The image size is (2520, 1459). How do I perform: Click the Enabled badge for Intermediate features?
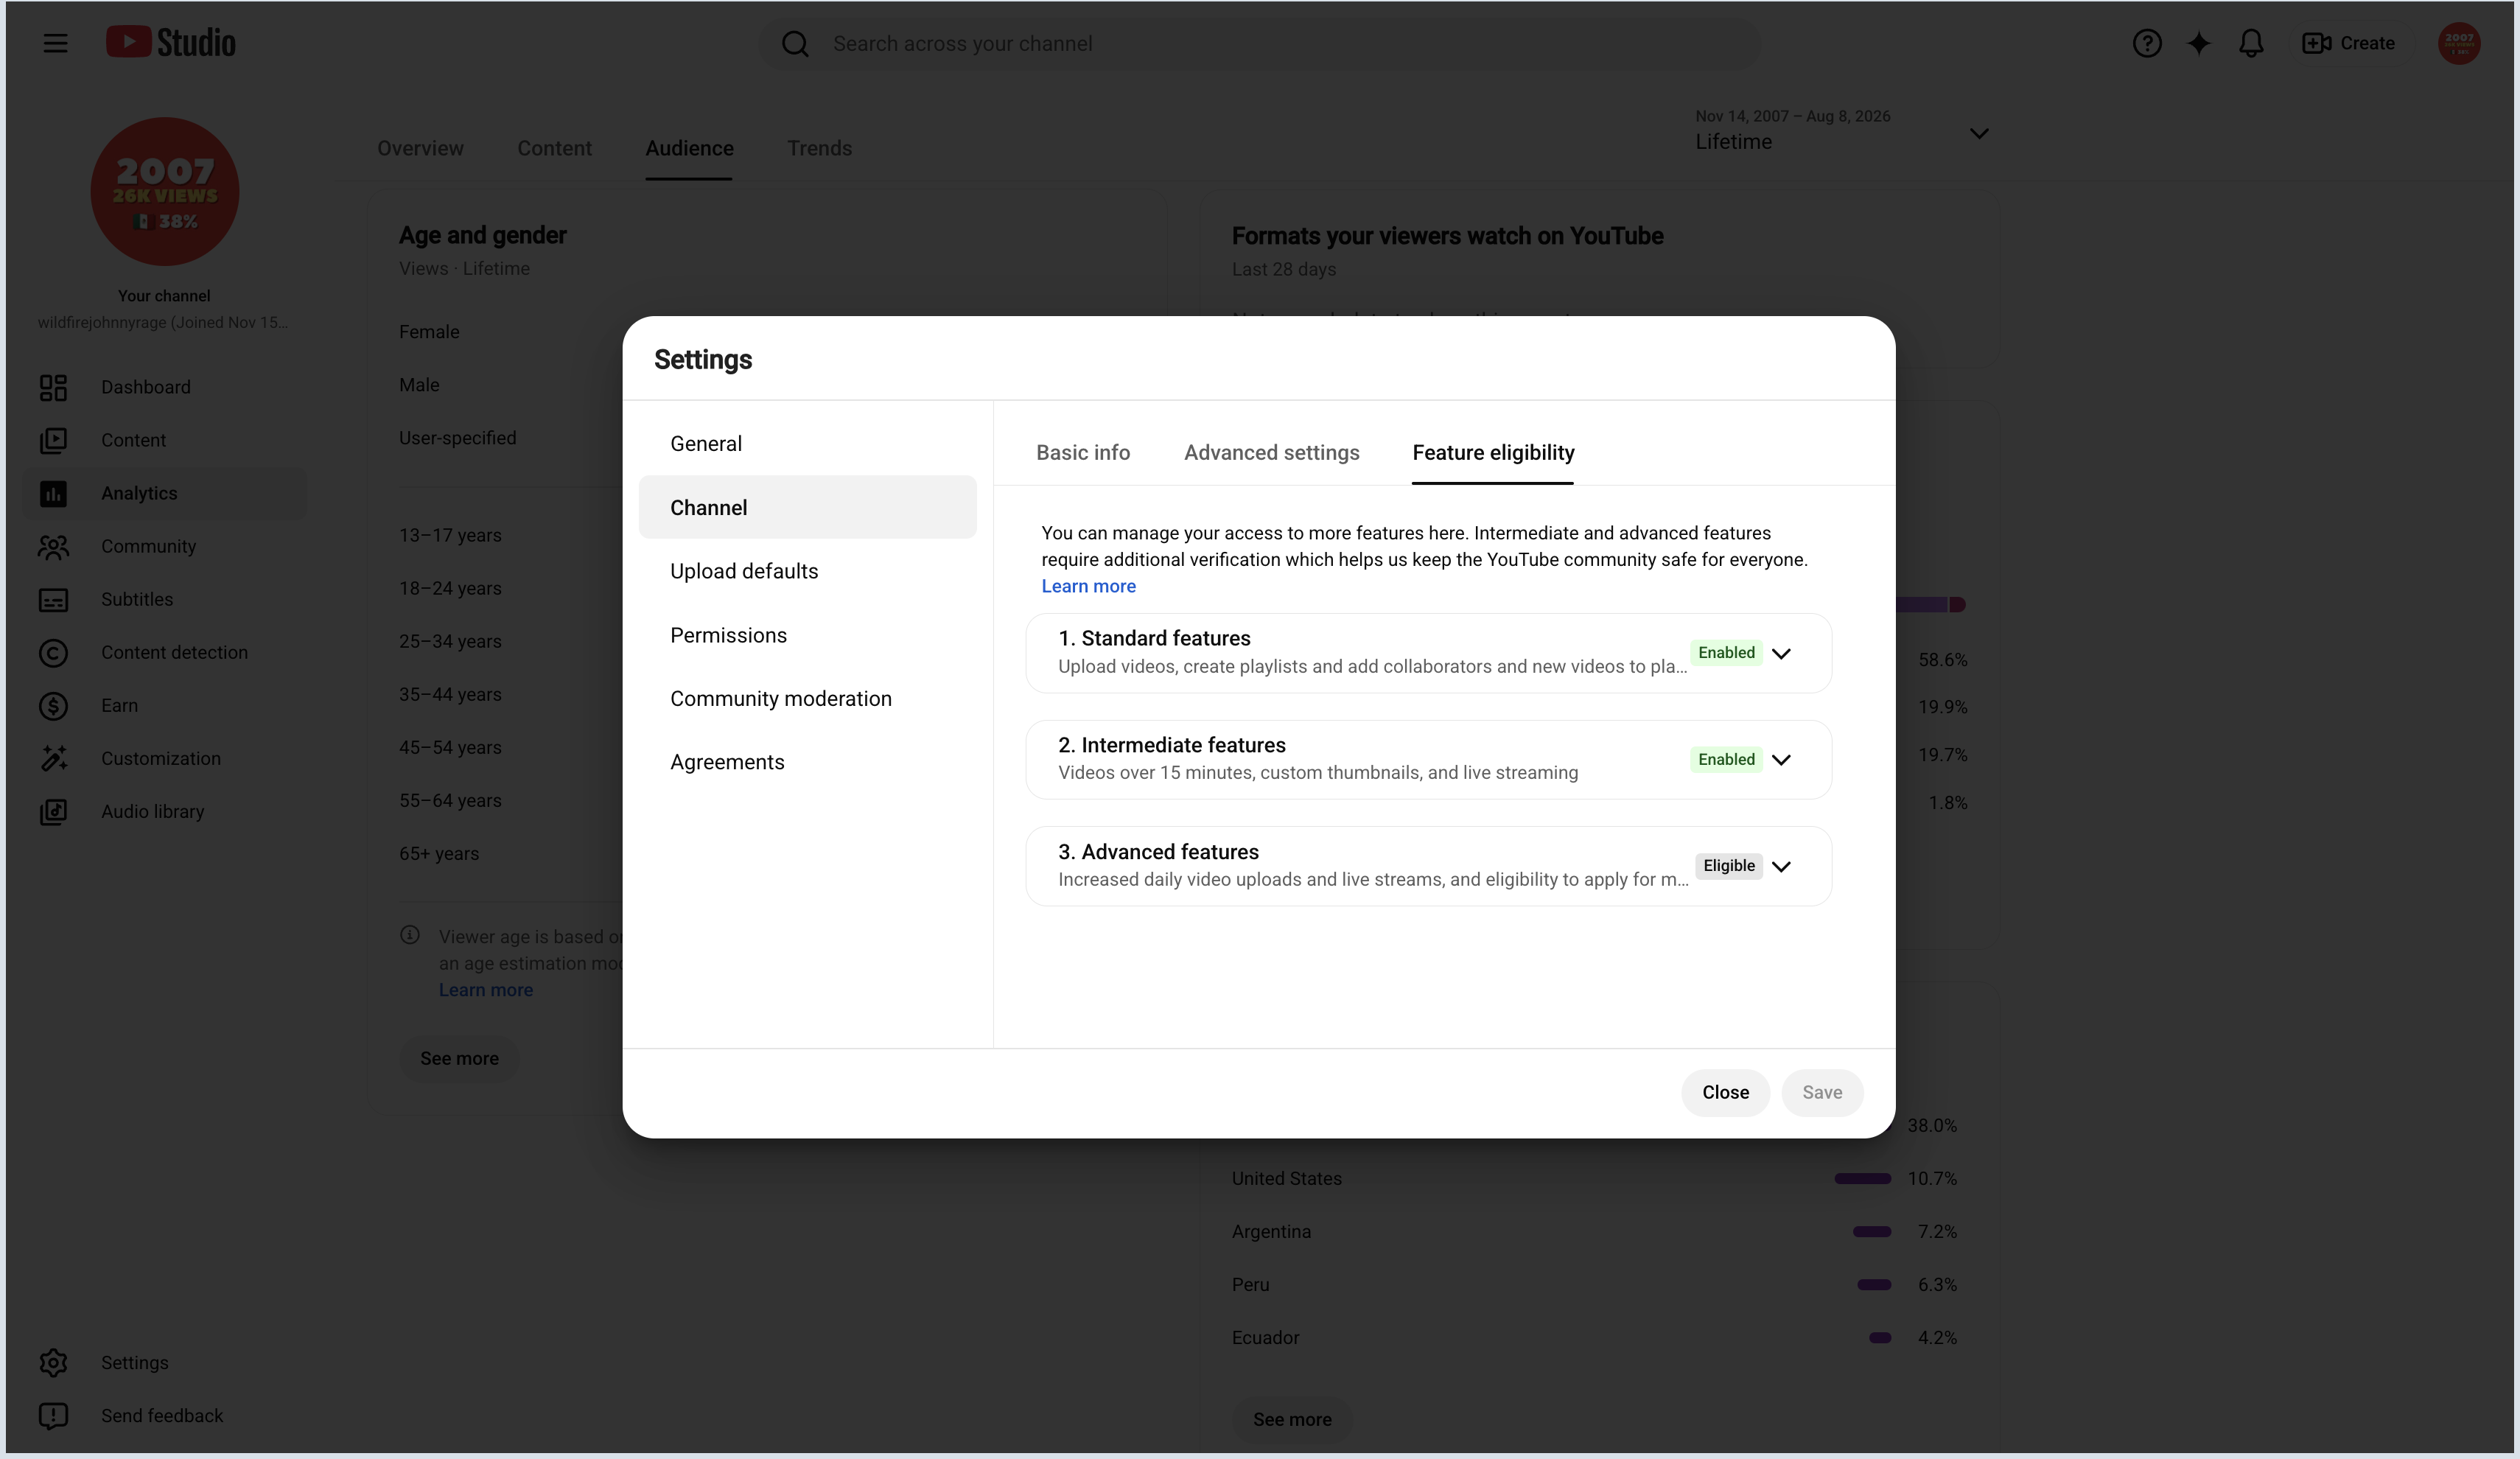(x=1726, y=759)
